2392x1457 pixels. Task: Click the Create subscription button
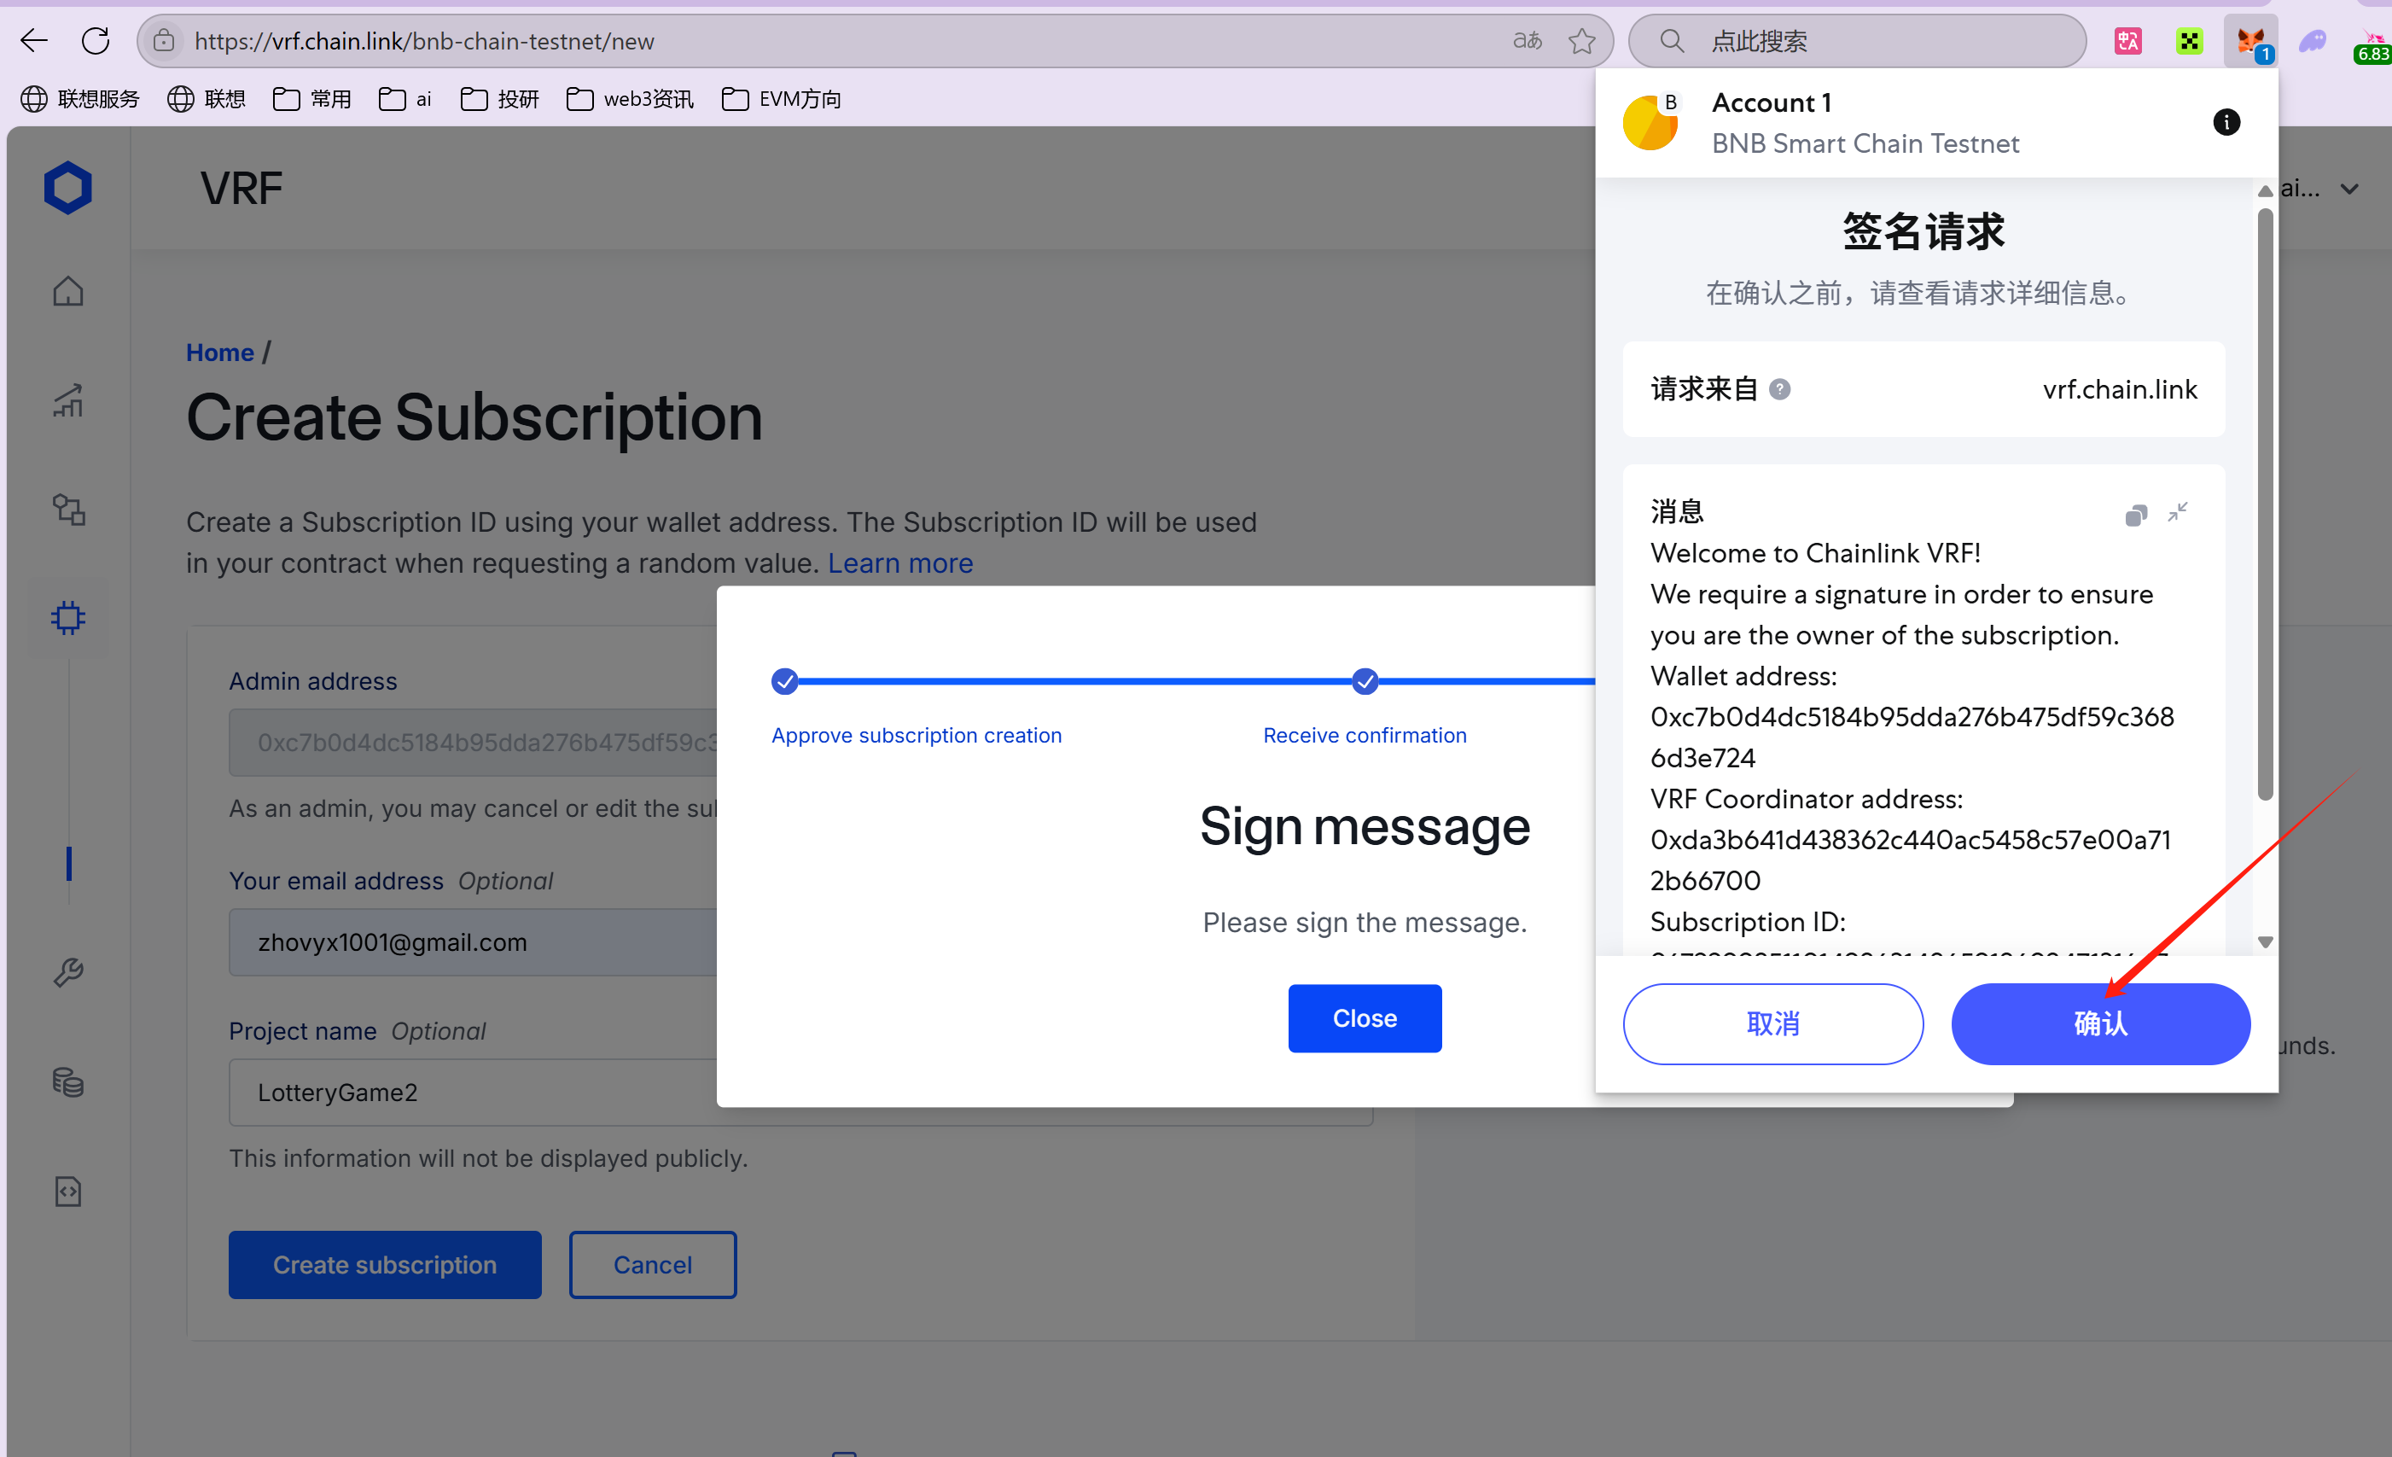tap(384, 1265)
